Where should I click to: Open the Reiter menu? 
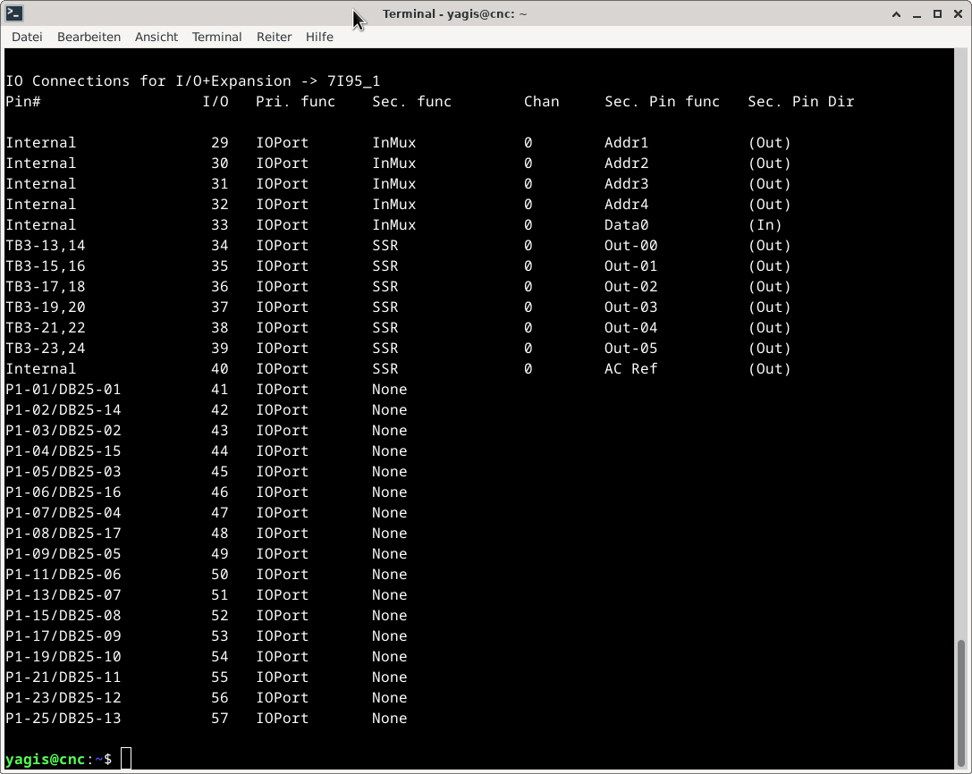pos(274,38)
